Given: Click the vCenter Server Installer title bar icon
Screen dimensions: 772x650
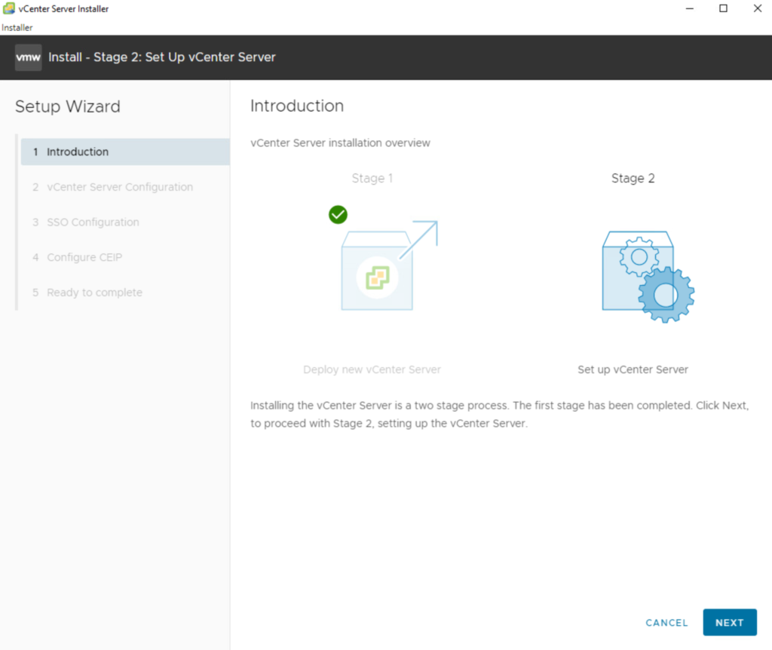Looking at the screenshot, I should (8, 8).
